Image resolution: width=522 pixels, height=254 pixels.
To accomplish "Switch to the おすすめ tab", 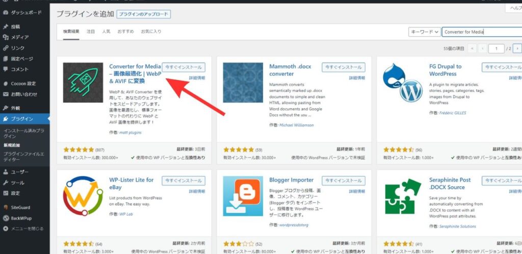I will click(125, 32).
